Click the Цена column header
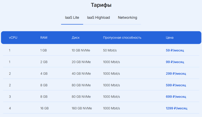This screenshot has height=117, width=202. pos(169,38)
